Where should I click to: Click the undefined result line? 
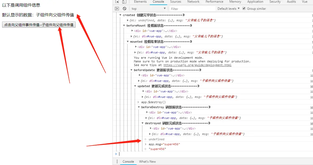[156, 139]
